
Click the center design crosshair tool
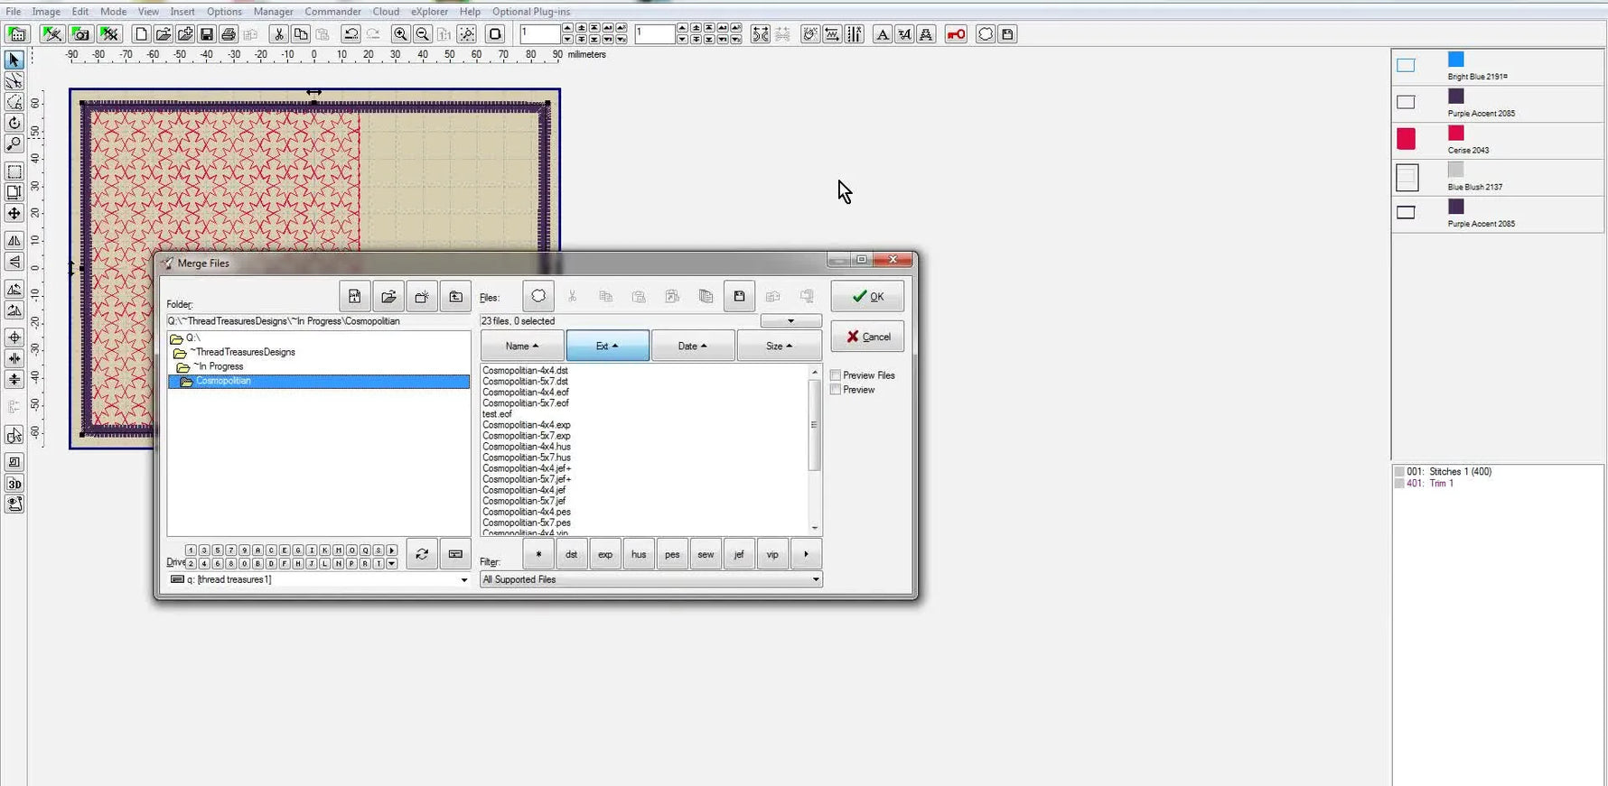(14, 338)
